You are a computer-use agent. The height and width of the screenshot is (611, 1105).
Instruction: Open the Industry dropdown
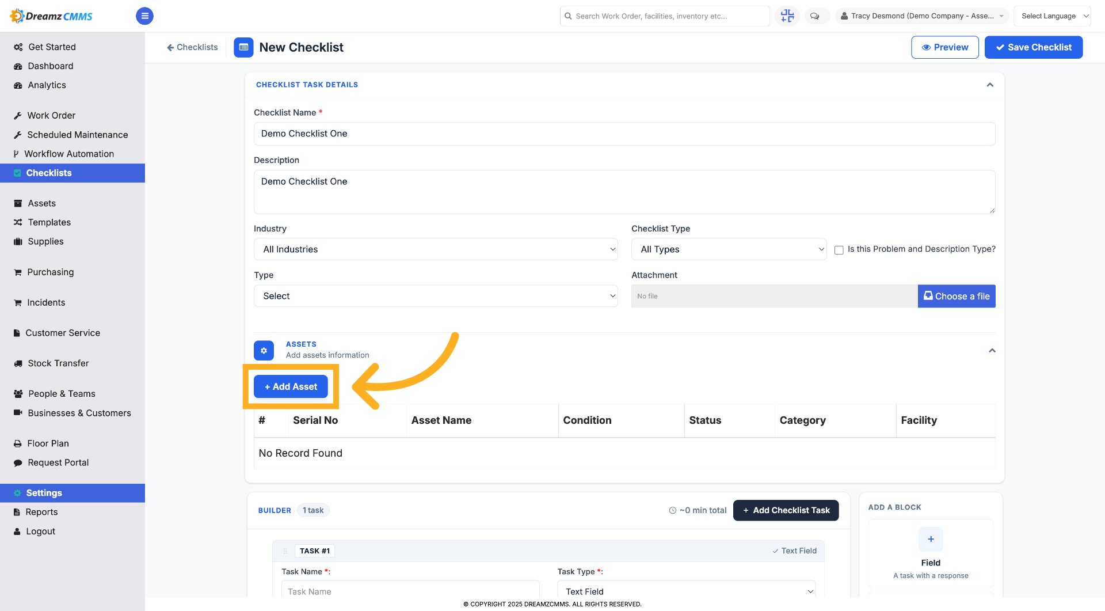436,249
